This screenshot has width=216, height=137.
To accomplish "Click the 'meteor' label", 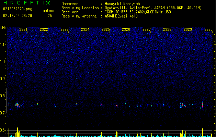I will pyautogui.click(x=49, y=11).
